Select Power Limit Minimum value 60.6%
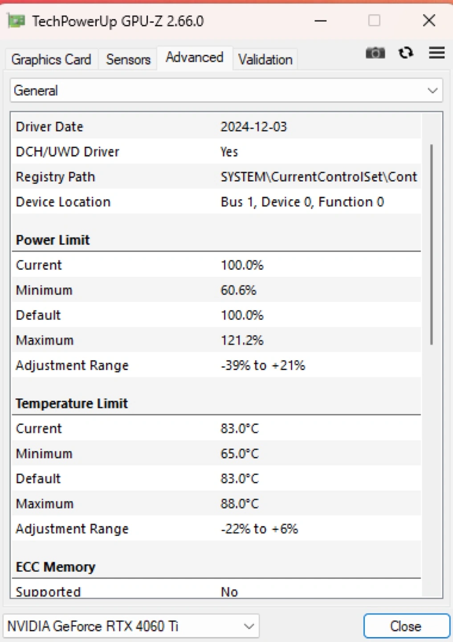This screenshot has width=453, height=642. 238,290
